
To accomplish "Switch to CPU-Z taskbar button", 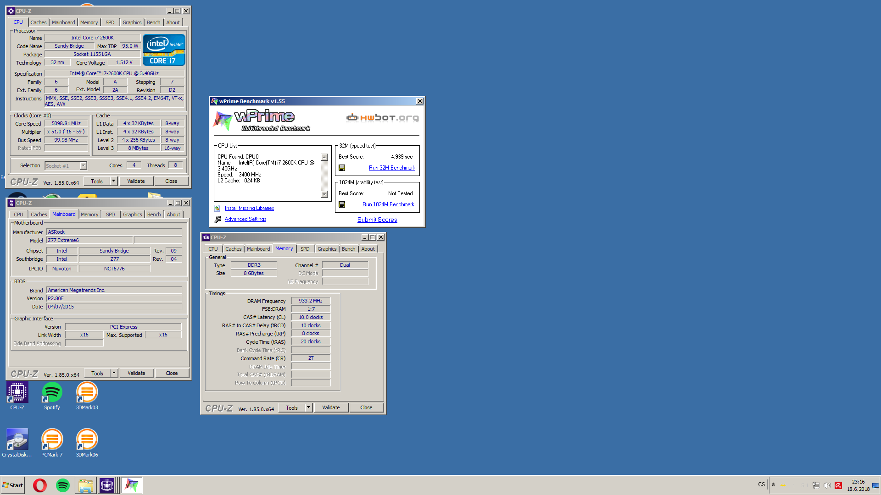I will coord(107,485).
